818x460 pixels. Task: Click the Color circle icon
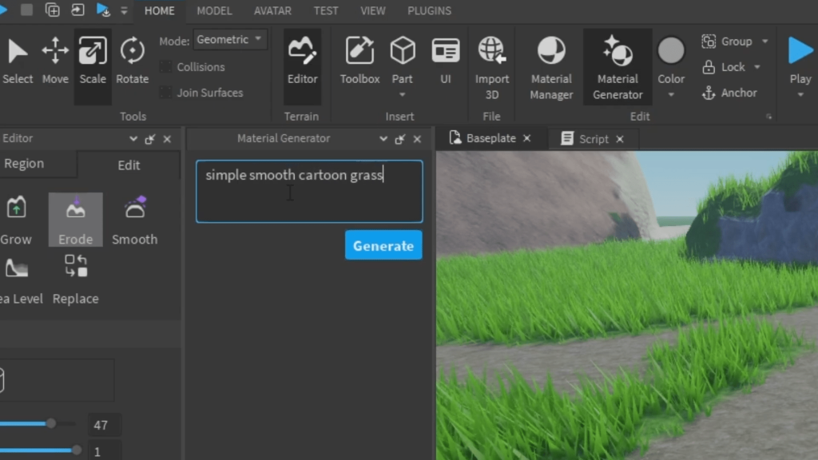(671, 51)
